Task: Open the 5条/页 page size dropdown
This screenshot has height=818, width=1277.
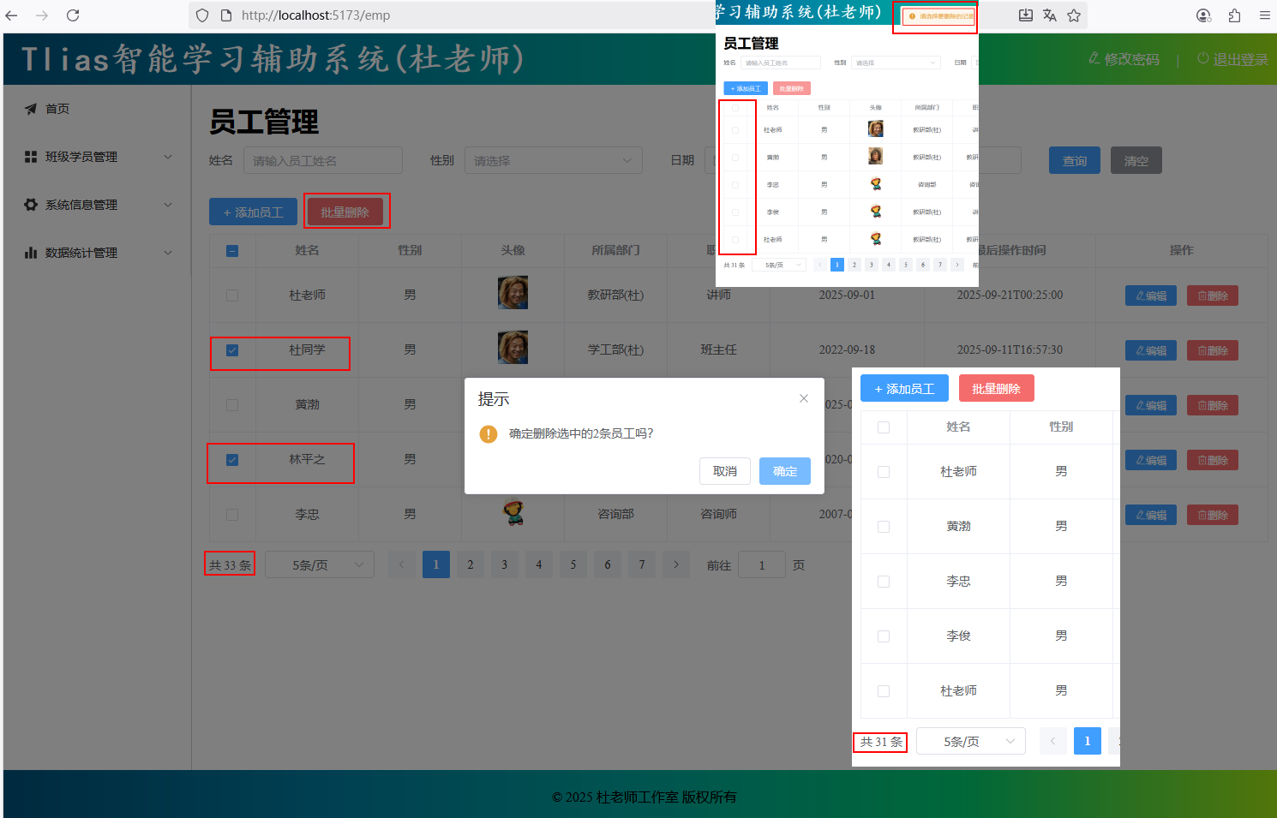Action: pos(319,565)
